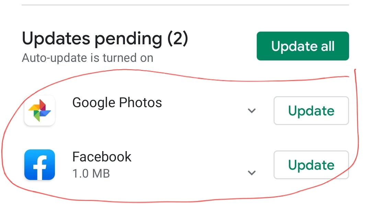The height and width of the screenshot is (204, 370).
Task: Select the Google Photos app name
Action: pos(117,103)
